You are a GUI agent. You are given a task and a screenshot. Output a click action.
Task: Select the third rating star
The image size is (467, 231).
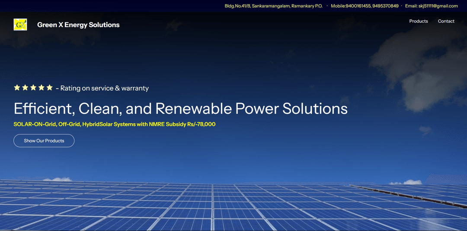click(x=33, y=87)
